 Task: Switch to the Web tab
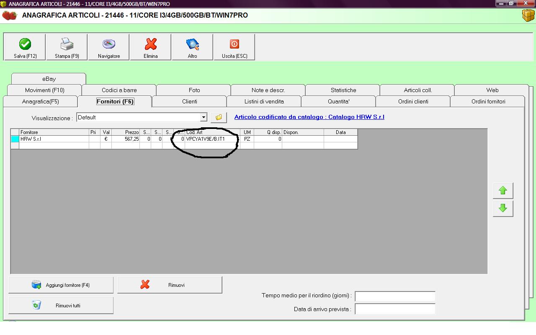coord(492,90)
